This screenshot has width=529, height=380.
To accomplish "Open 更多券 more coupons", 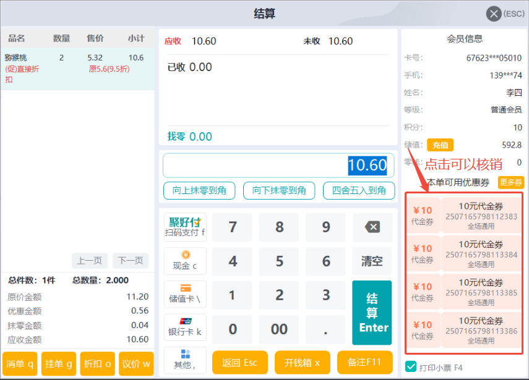I will tap(511, 182).
